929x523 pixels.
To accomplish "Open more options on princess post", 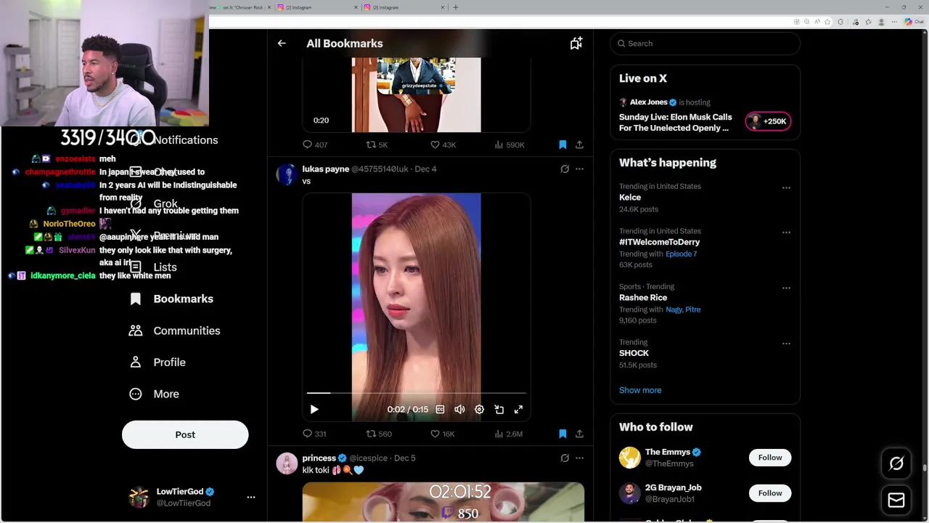I will click(579, 458).
